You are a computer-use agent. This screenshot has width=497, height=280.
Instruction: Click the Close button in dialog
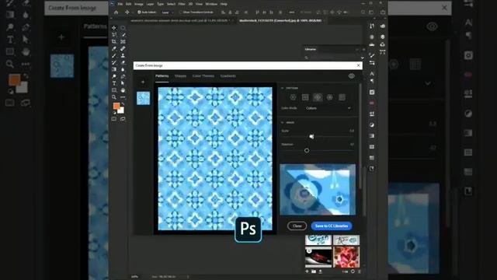(x=297, y=226)
